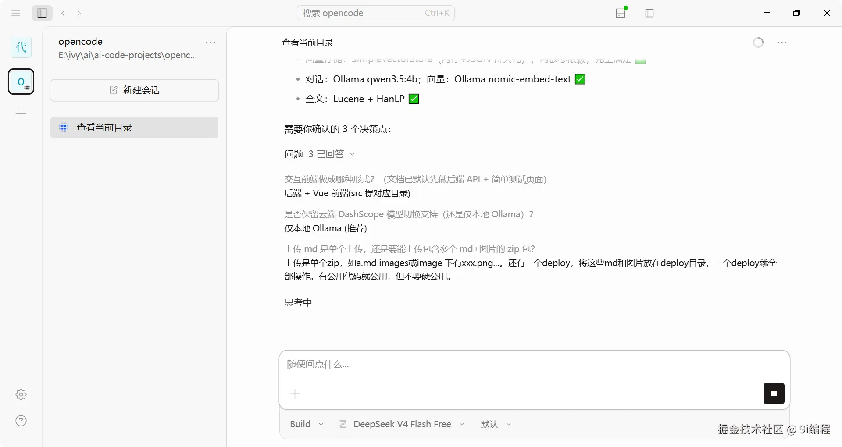
Task: Toggle the right side panel icon
Action: coord(649,13)
